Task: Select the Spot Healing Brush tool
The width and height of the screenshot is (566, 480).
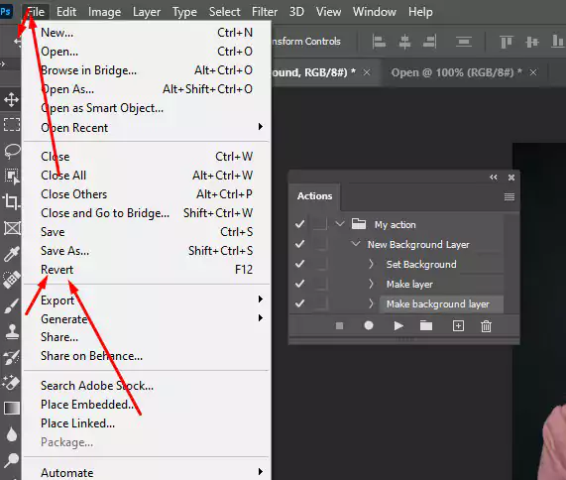Action: pos(12,280)
